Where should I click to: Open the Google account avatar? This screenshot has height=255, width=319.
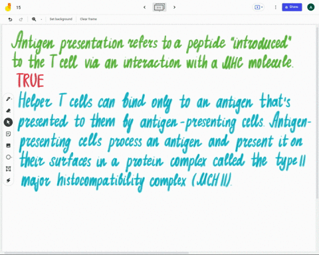(x=311, y=7)
